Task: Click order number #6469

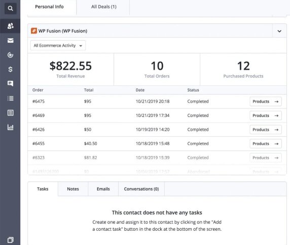Action: (x=39, y=115)
